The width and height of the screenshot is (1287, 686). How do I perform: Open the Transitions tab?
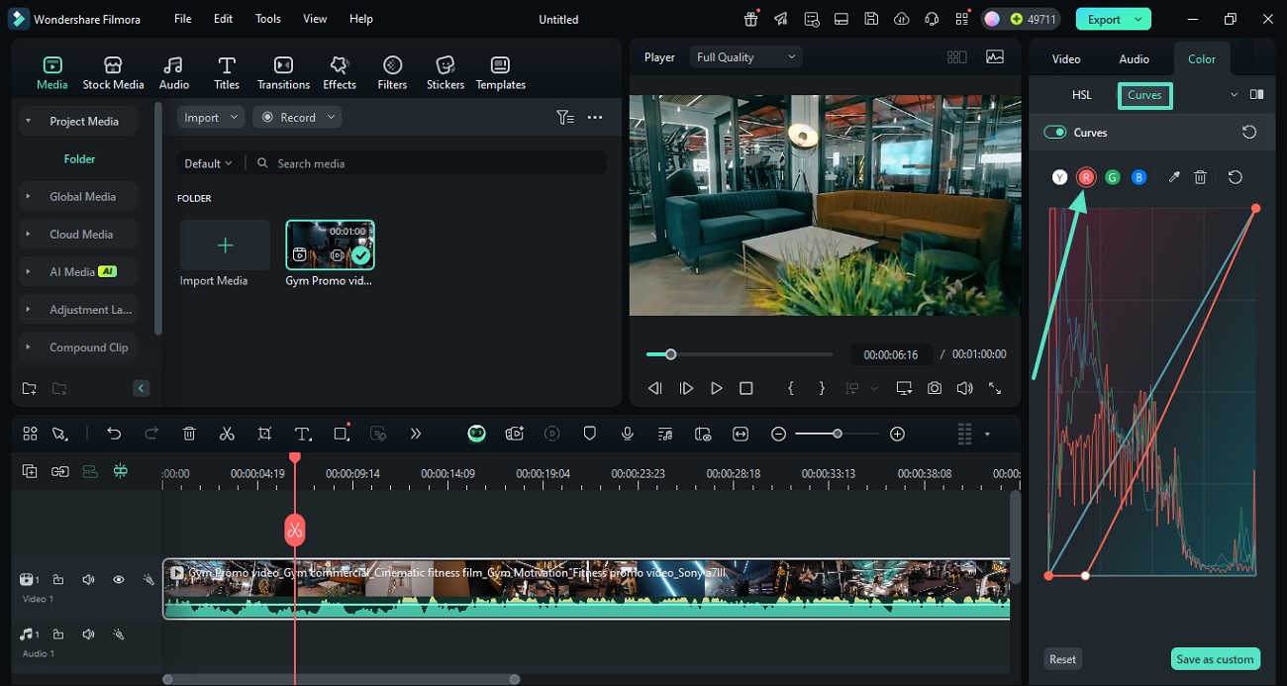pos(283,72)
